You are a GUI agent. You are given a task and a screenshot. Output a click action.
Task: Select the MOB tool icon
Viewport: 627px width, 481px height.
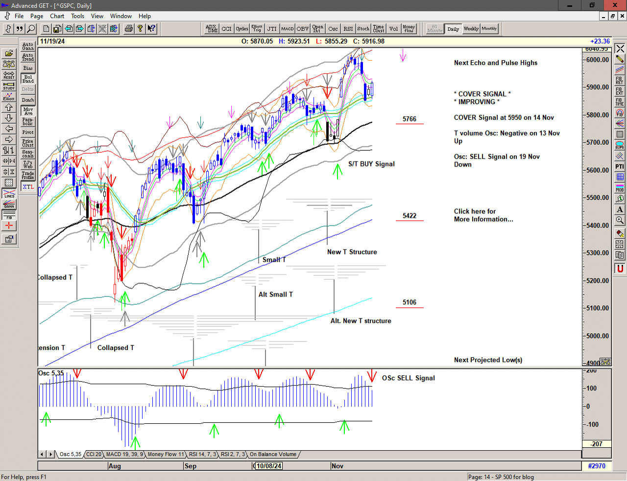(620, 188)
